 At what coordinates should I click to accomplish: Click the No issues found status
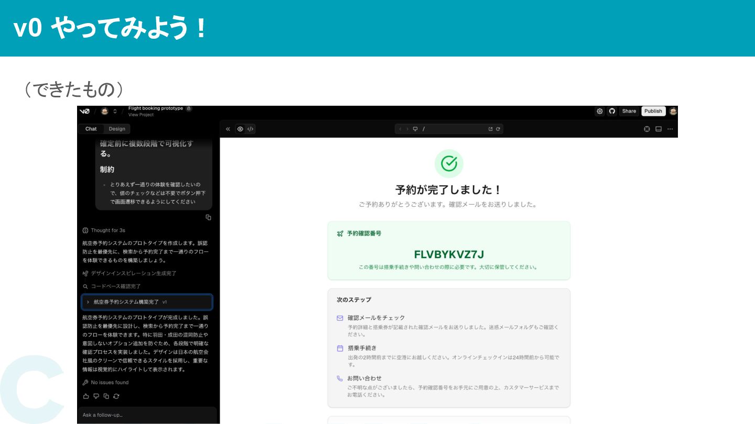[105, 383]
